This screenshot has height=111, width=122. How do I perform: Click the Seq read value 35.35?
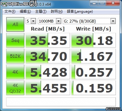[48, 40]
